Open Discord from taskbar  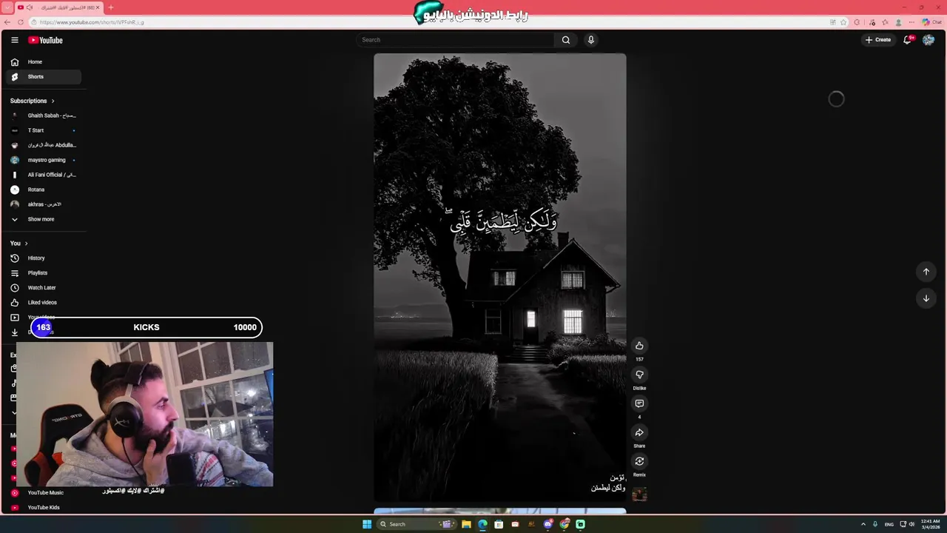click(548, 524)
